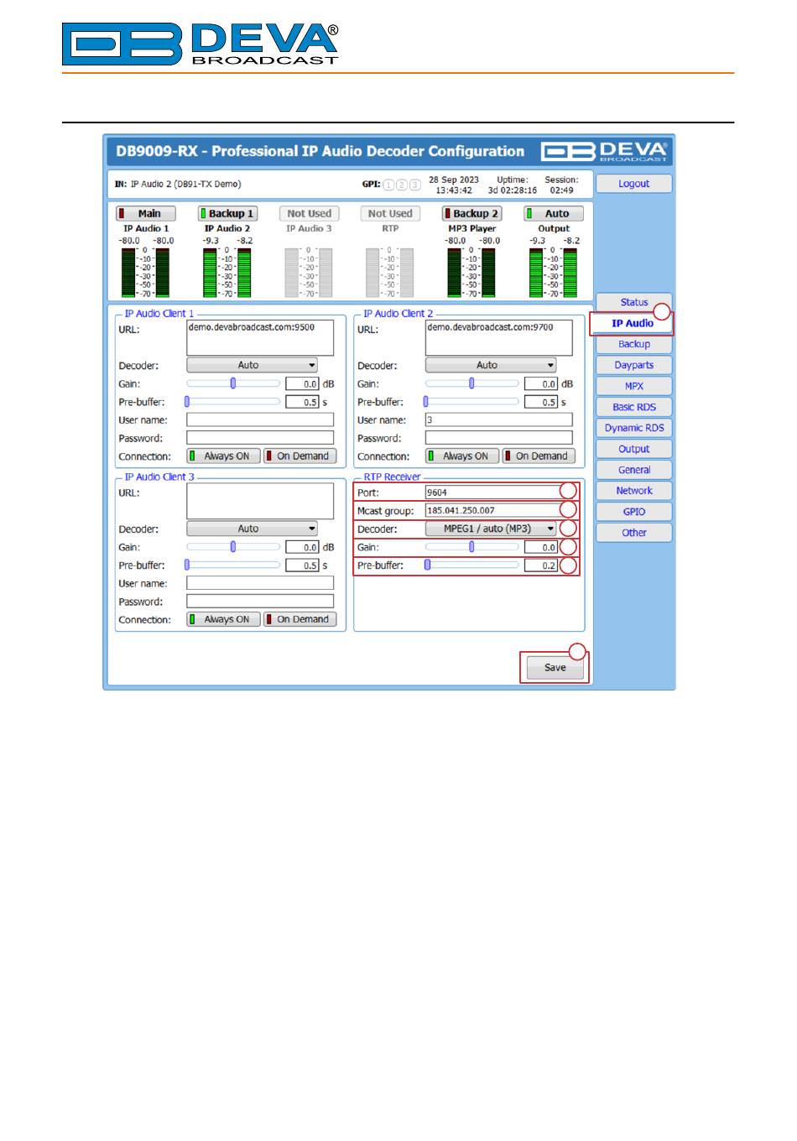Click the IP Audio 2 level meter
Screen dimensions: 797x1141
tap(227, 272)
